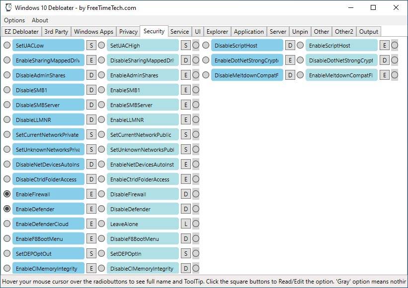This screenshot has height=288, width=408.
Task: Click the D button next to DisableScriptHost
Action: click(290, 46)
